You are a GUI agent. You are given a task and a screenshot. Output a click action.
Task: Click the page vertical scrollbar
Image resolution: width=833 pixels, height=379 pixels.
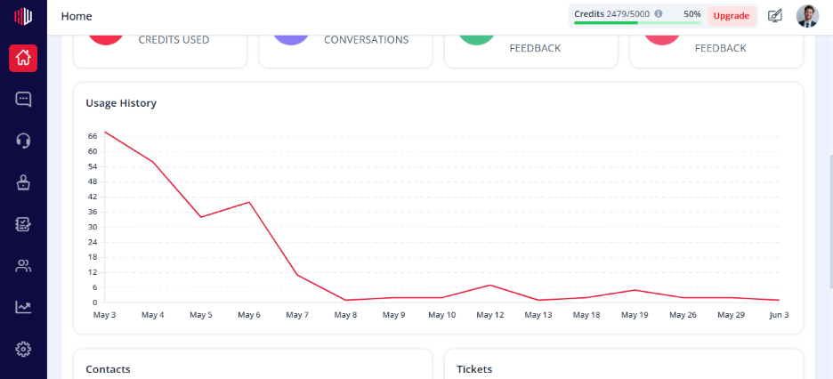pyautogui.click(x=829, y=222)
